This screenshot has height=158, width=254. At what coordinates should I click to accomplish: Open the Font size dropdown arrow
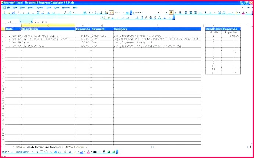[x=166, y=12]
